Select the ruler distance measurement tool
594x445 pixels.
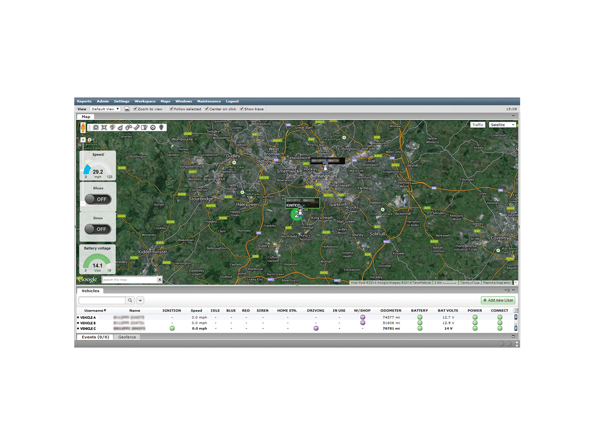click(137, 128)
